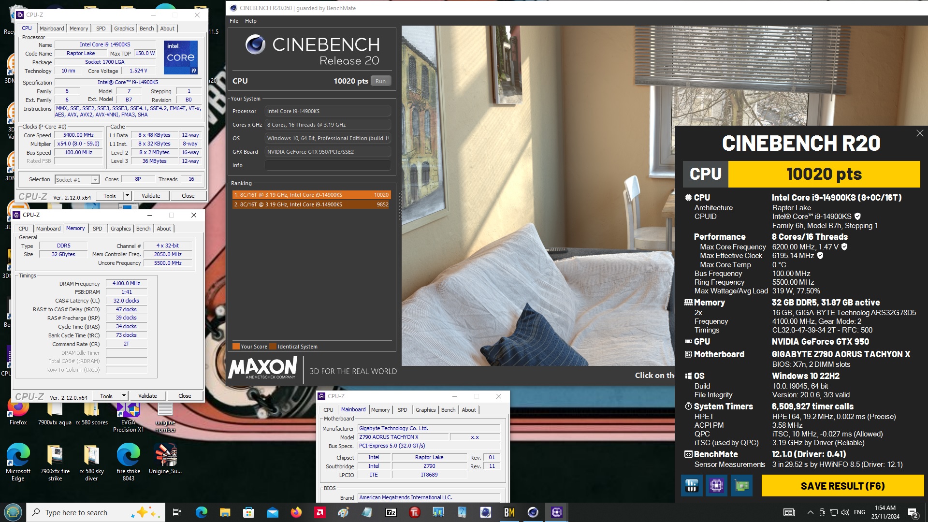Click Tools button in top CPU-Z window
This screenshot has width=928, height=522.
coord(110,196)
